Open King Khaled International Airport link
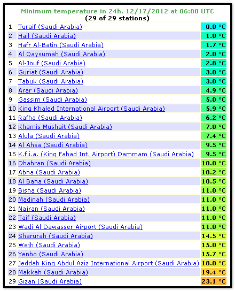The image size is (235, 291). pyautogui.click(x=91, y=109)
